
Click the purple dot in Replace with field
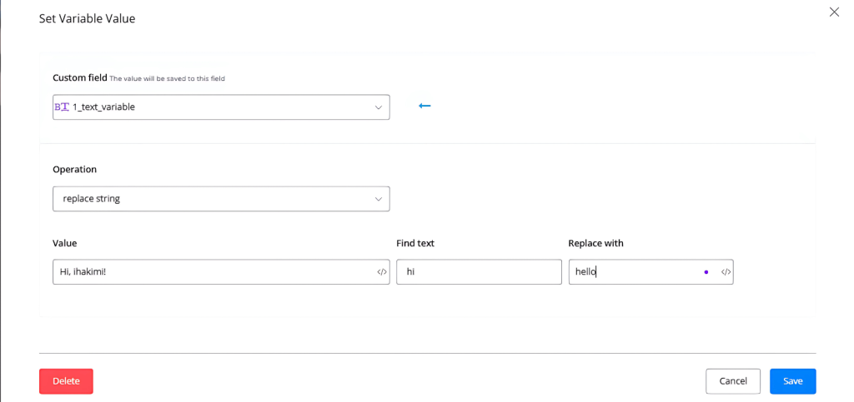(706, 272)
